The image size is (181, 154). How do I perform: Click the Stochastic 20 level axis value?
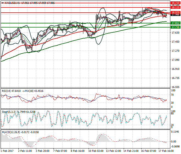172,125
